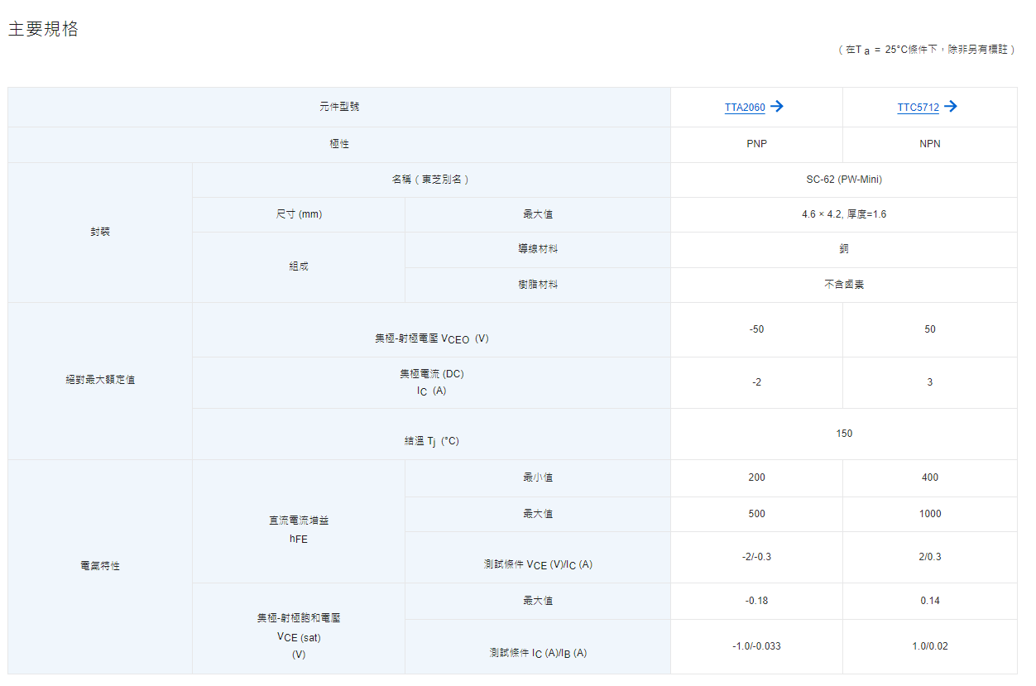
Task: Select the PNP polarity cell
Action: (x=756, y=144)
